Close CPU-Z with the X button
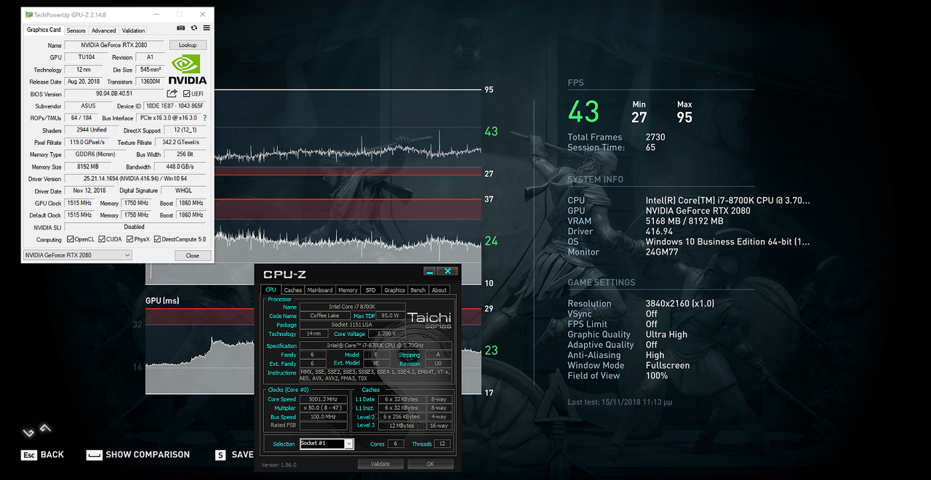Viewport: 931px width, 480px height. 447,271
